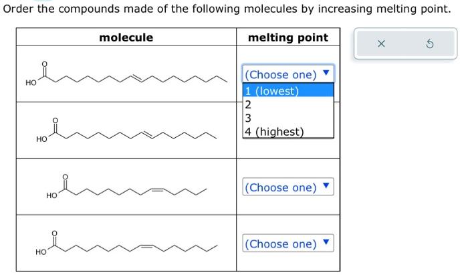Click the first molecule structure drawing
Image resolution: width=468 pixels, height=275 pixels.
(x=126, y=74)
